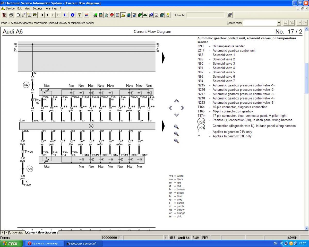Open the Settings menu

(x=38, y=8)
